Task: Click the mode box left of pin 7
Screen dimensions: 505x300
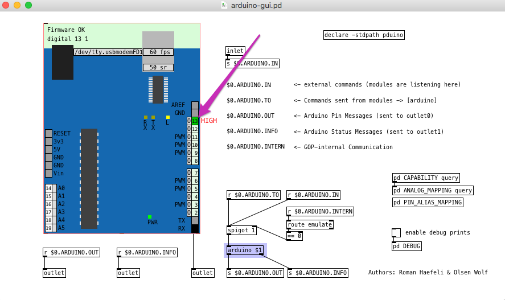Action: click(189, 172)
